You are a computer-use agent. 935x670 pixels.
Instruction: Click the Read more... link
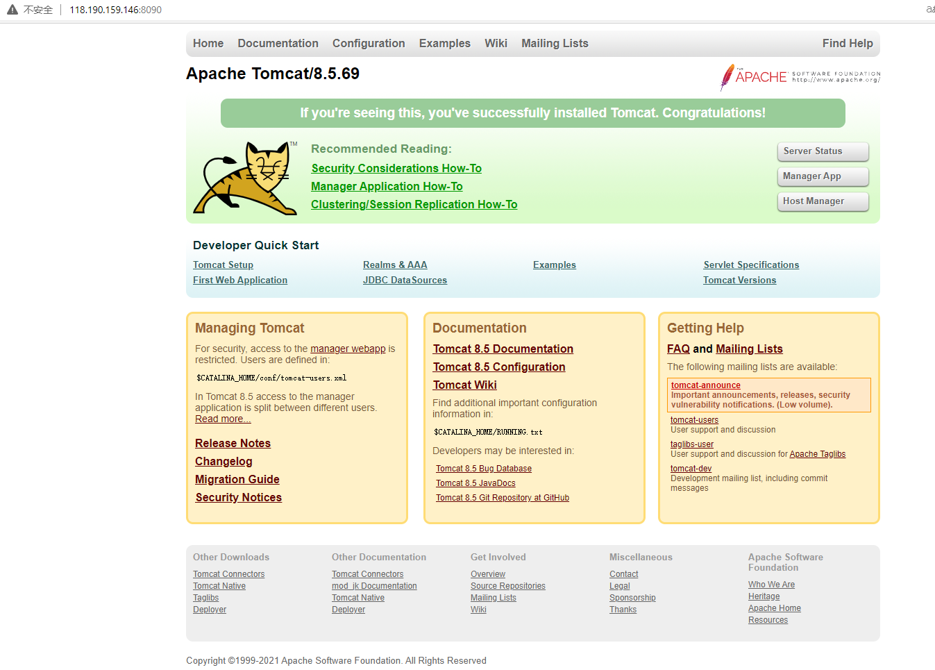223,419
